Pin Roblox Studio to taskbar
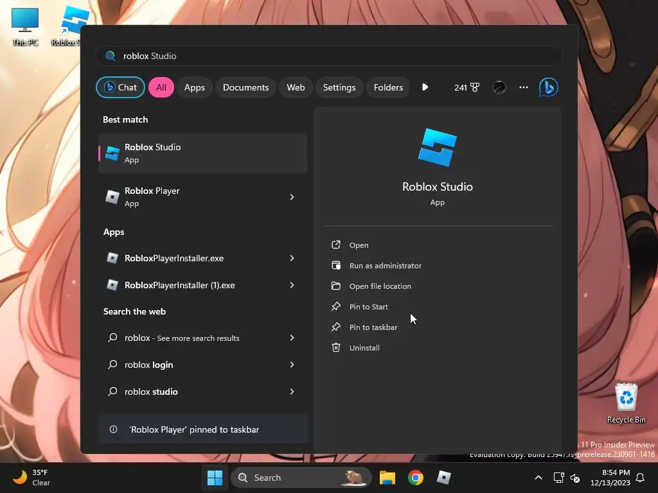The width and height of the screenshot is (658, 493). [373, 327]
